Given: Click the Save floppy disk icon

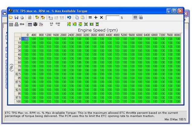Looking at the screenshot, I should (16, 18).
